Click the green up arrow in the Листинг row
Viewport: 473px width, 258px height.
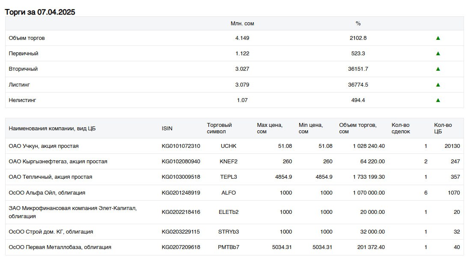438,84
